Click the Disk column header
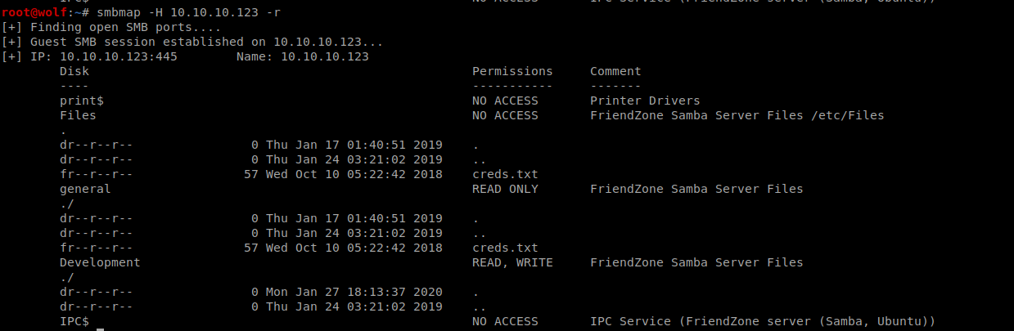The width and height of the screenshot is (1014, 331). pos(74,71)
